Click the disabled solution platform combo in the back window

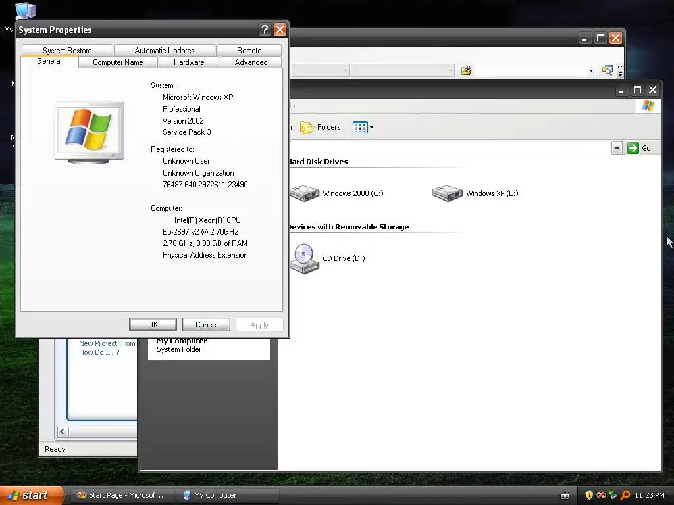(403, 70)
